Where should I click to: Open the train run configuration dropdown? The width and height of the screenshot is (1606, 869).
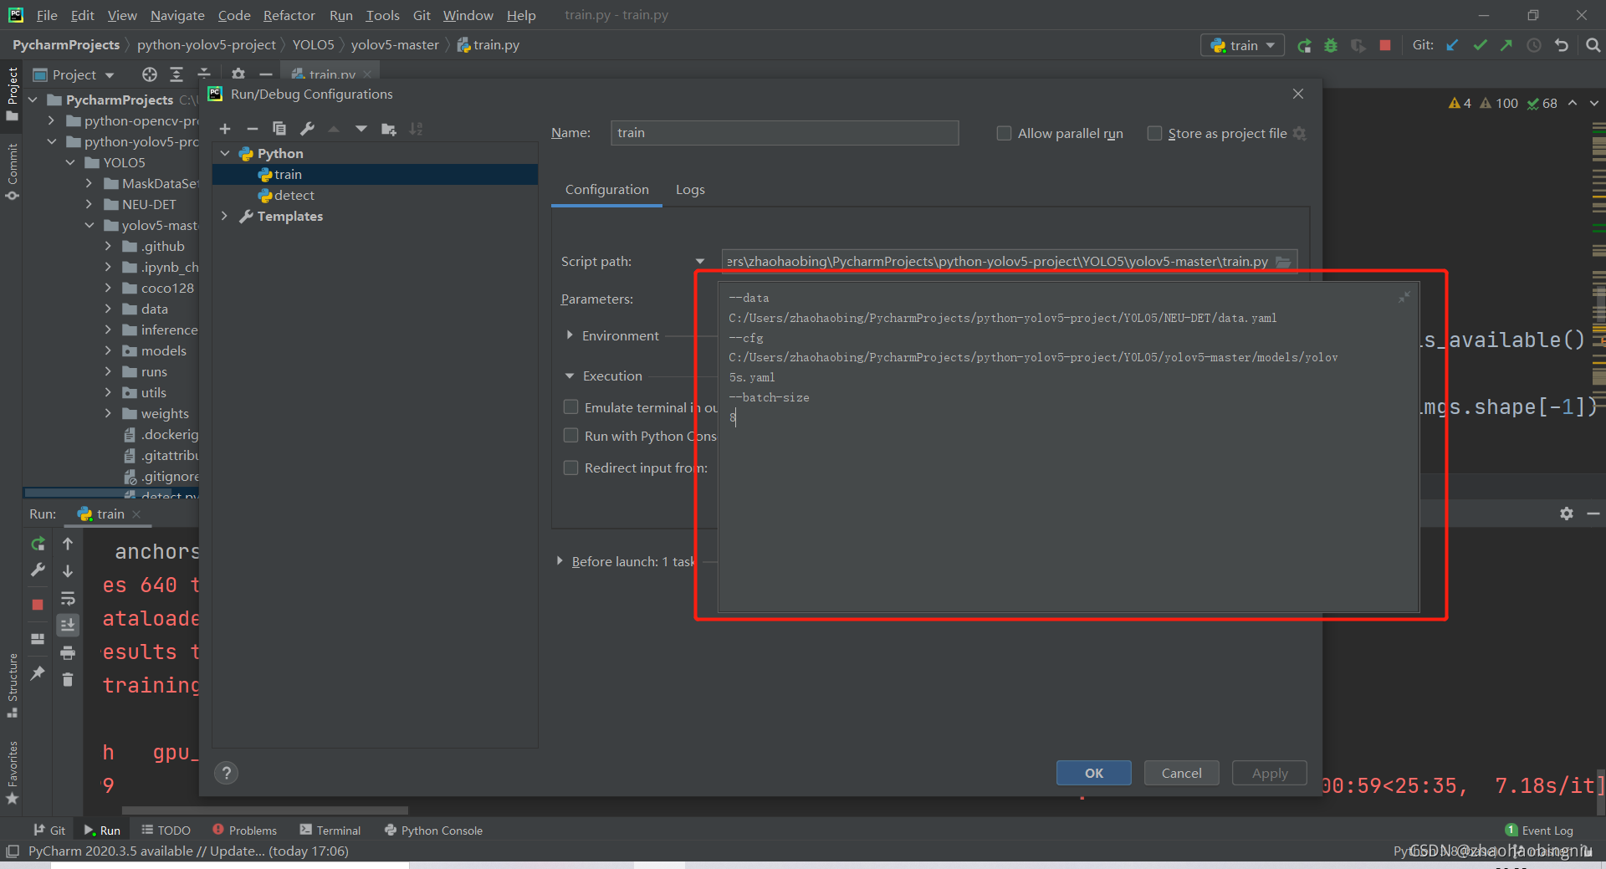pyautogui.click(x=1242, y=45)
